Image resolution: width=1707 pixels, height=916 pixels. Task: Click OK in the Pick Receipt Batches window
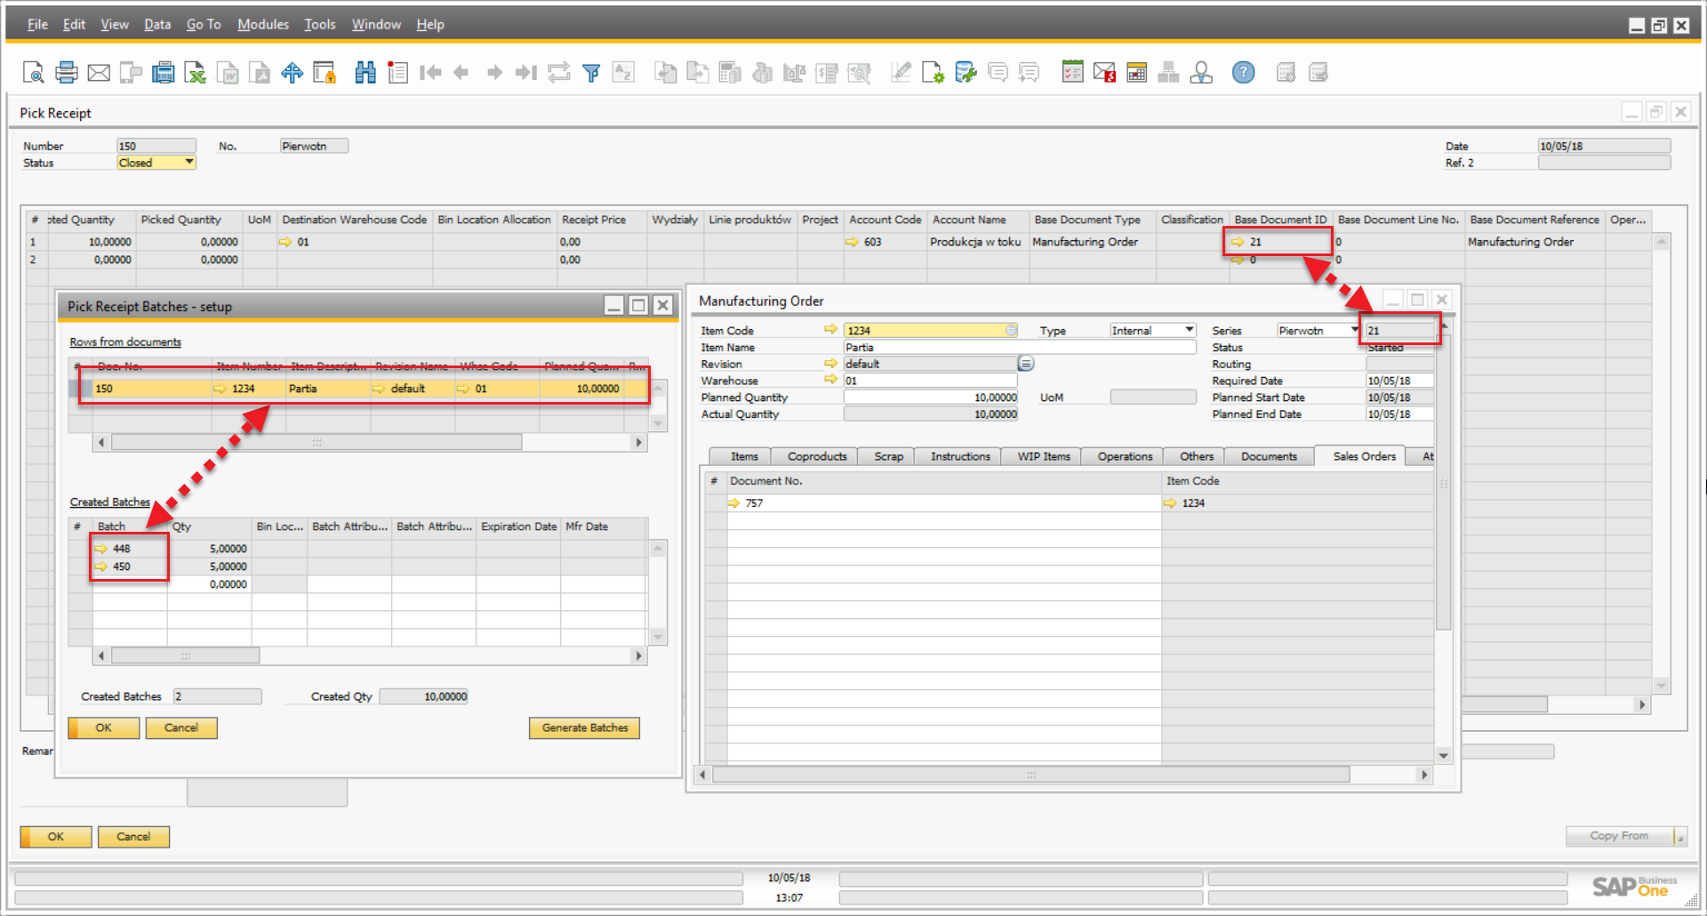[103, 727]
